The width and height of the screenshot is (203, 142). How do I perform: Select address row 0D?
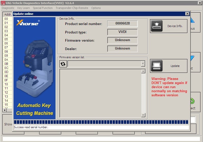[x=7, y=72]
